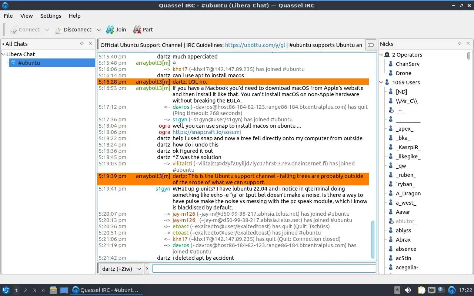This screenshot has width=474, height=296.
Task: Open the volume control tray icon
Action: 408,290
